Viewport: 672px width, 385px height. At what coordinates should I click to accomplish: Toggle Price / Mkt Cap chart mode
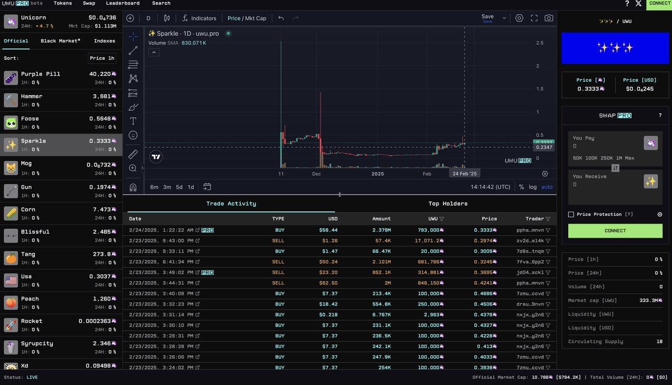(x=247, y=18)
